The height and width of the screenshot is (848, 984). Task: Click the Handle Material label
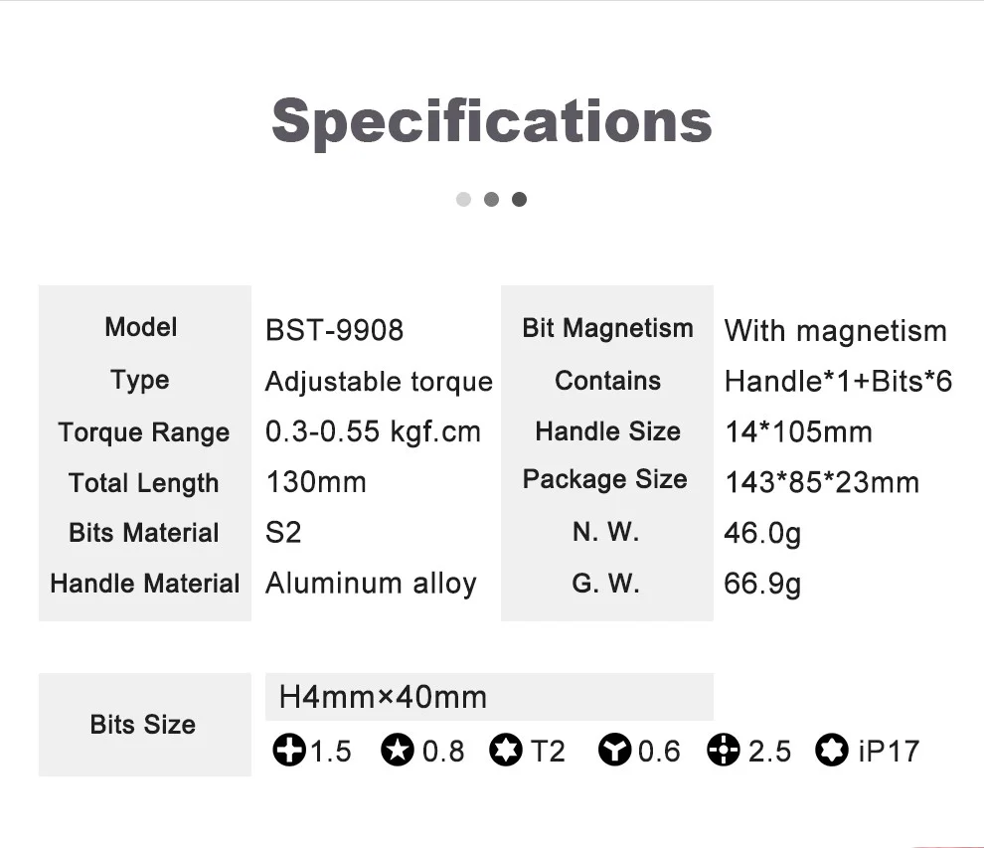click(x=145, y=584)
